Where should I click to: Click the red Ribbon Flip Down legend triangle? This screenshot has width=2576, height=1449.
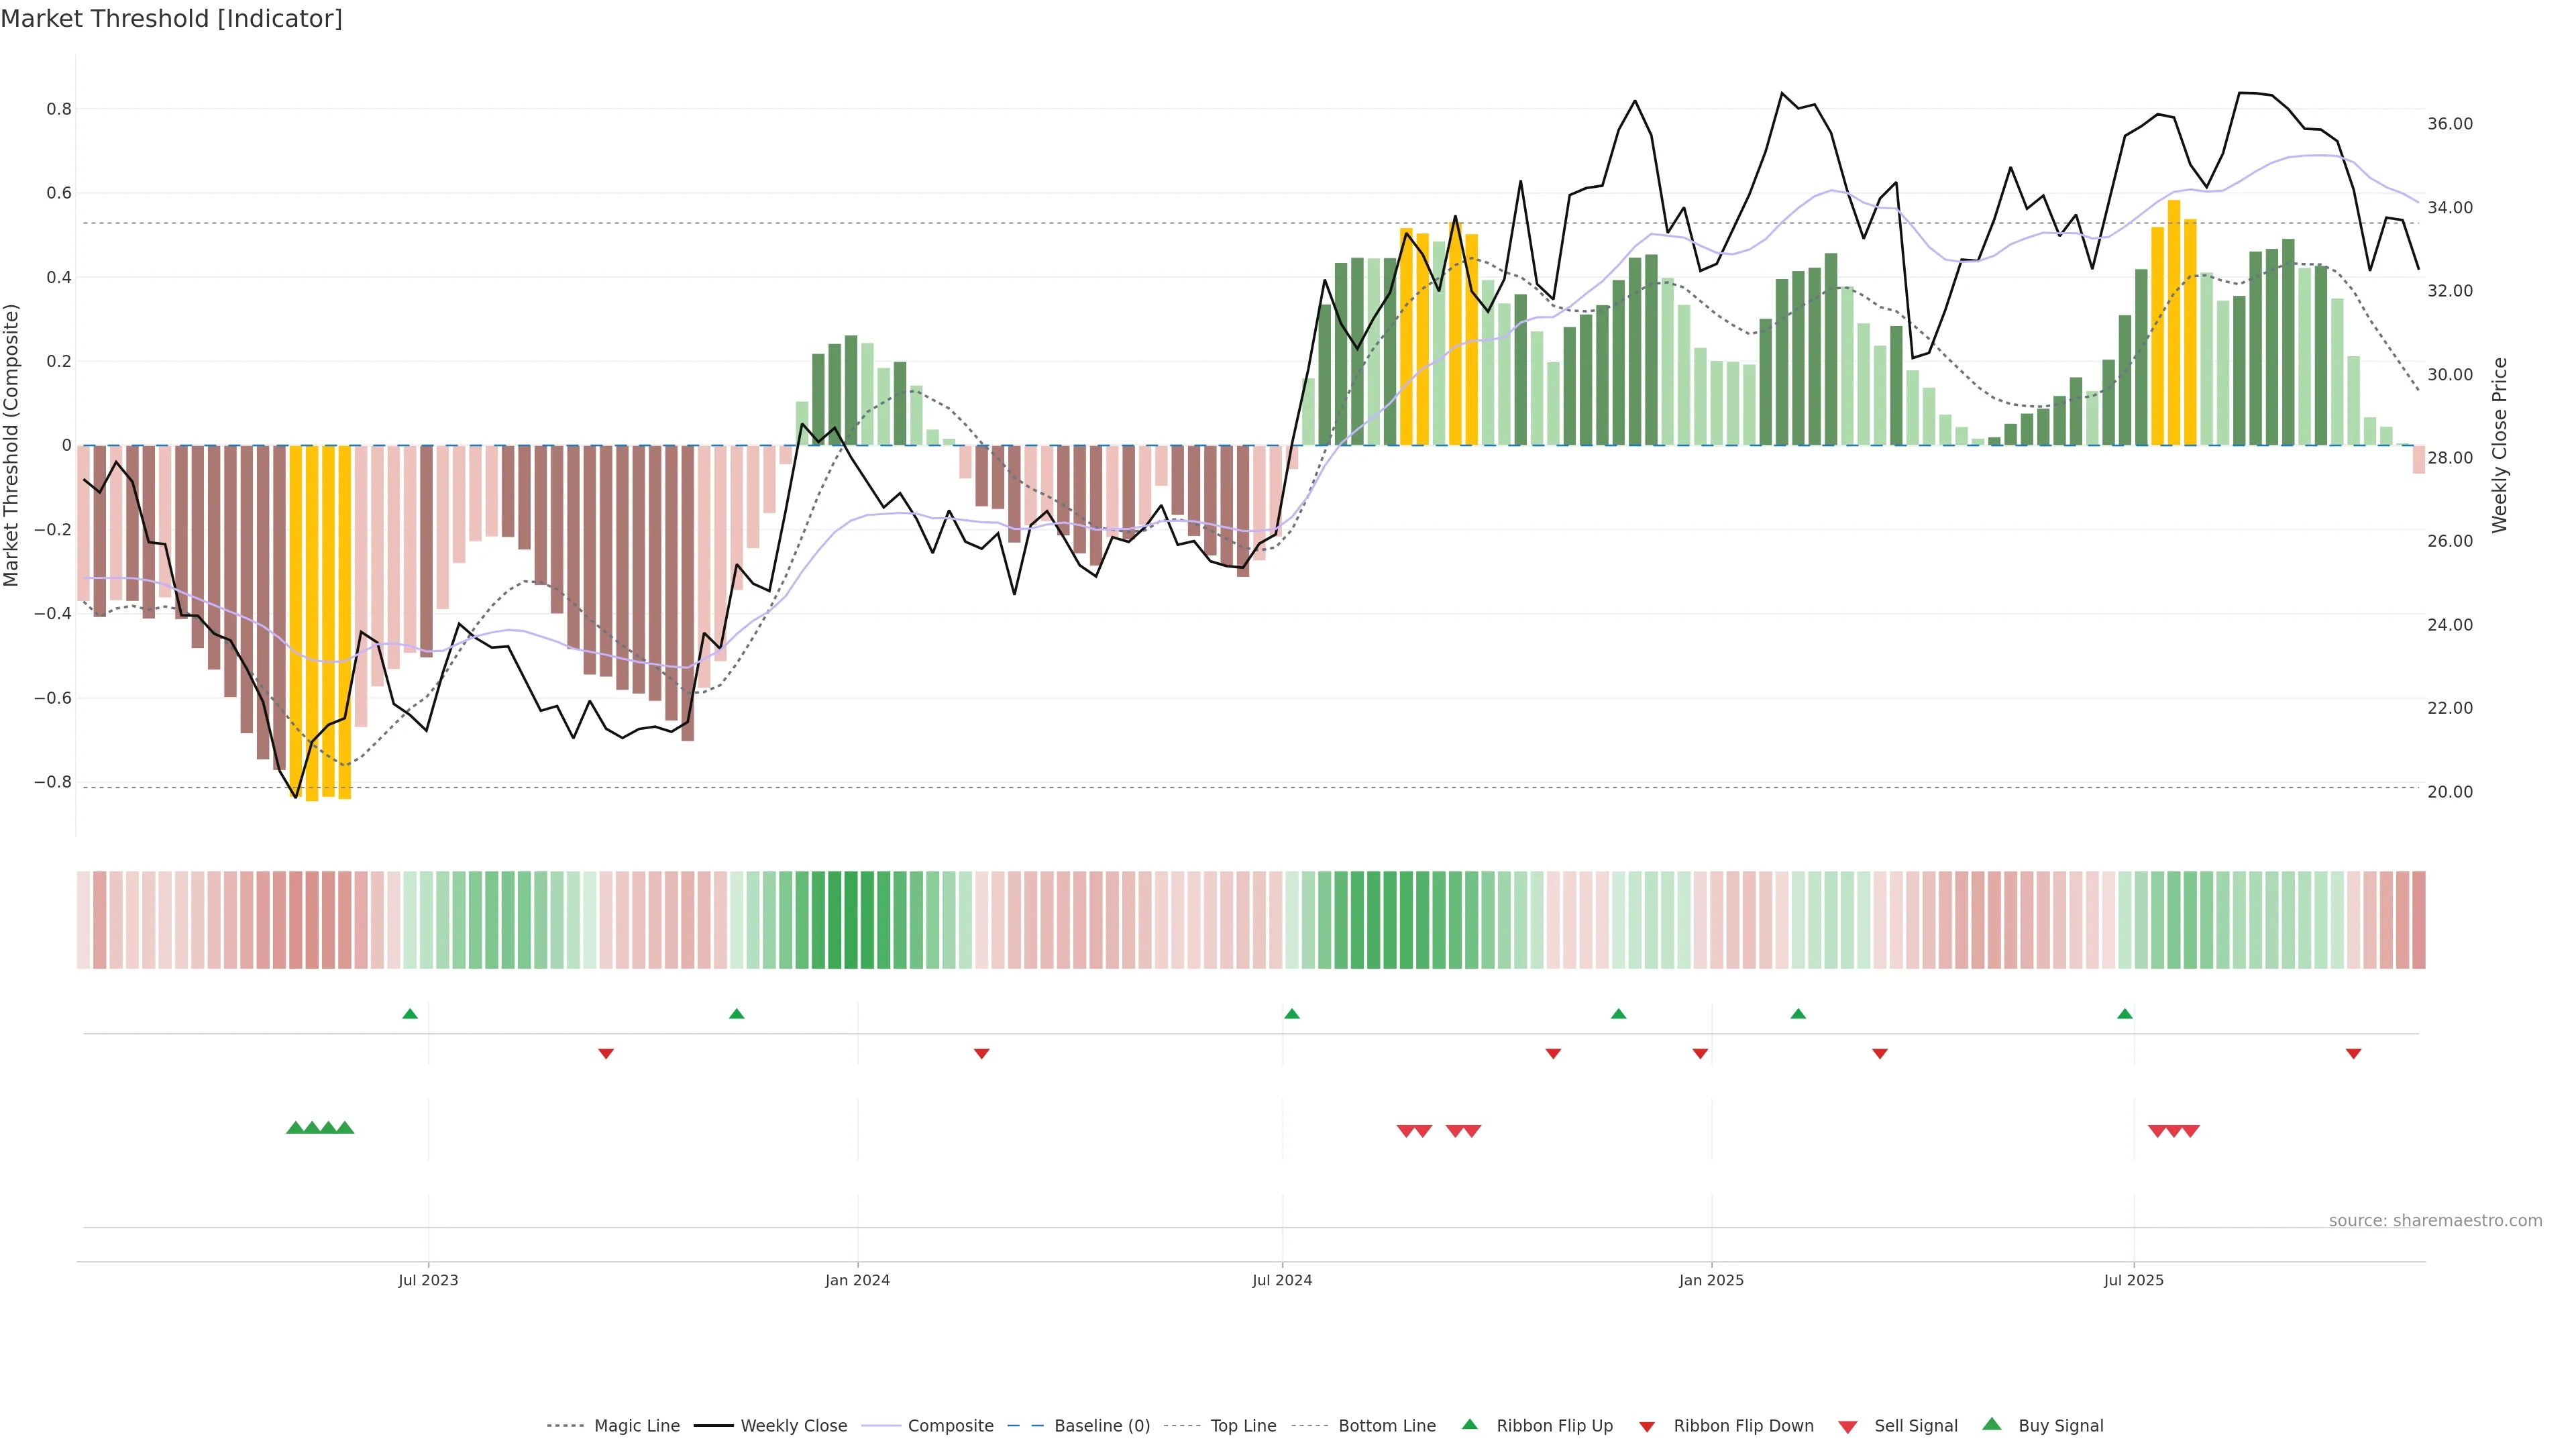coord(1647,1426)
